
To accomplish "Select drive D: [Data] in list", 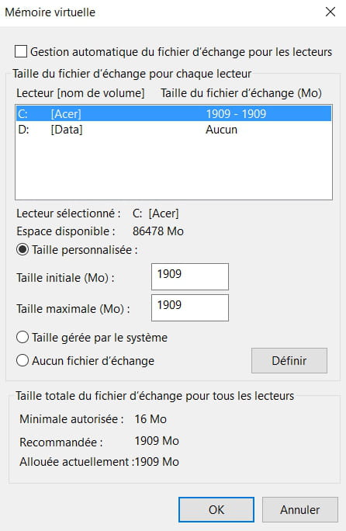I will point(174,130).
